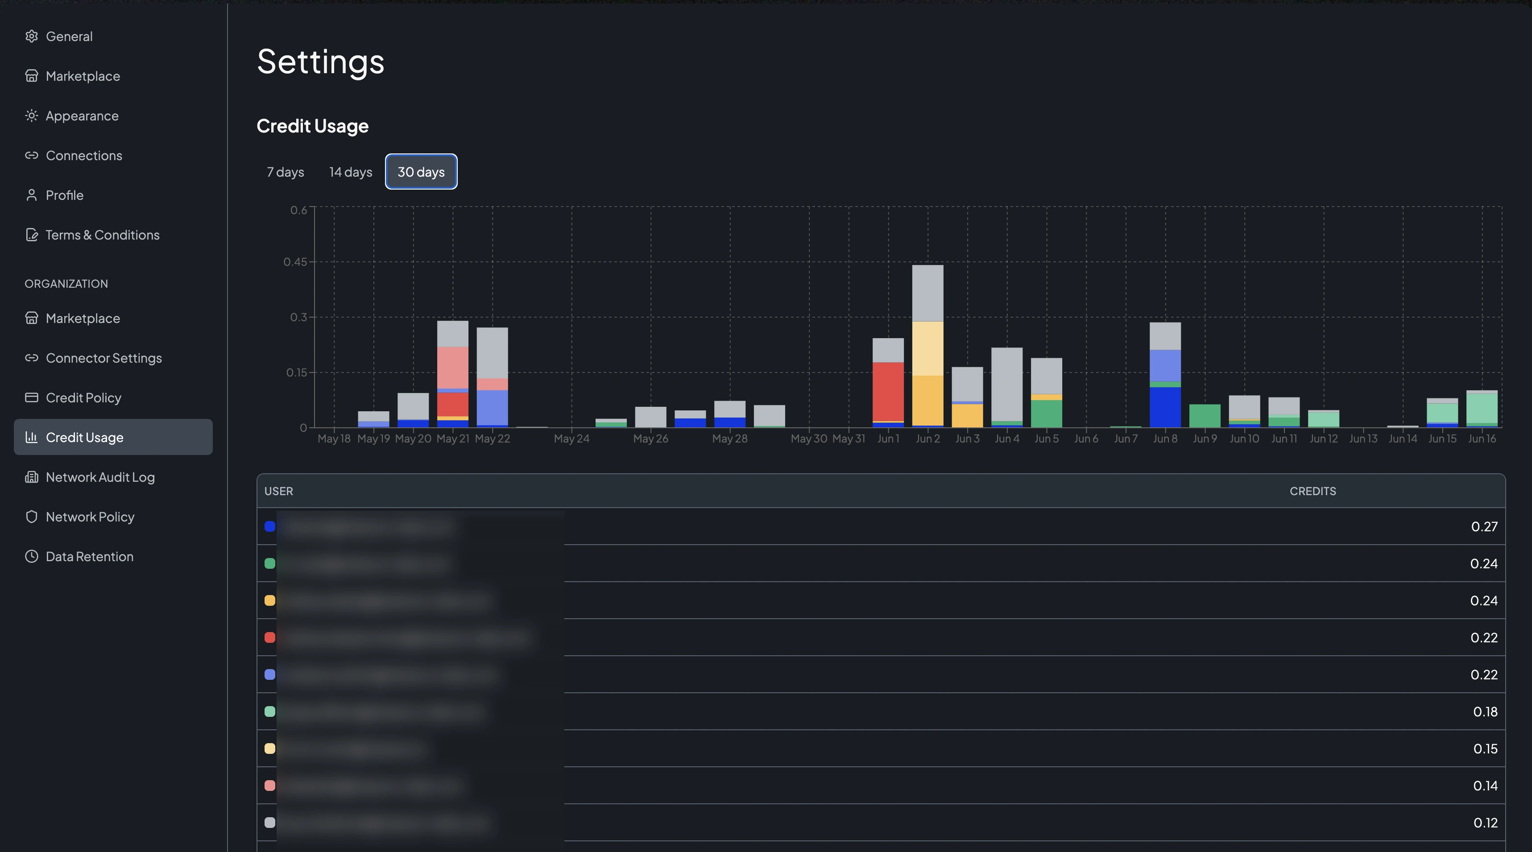Click the Credit Usage section heading
Viewport: 1532px width, 852px height.
(x=312, y=126)
